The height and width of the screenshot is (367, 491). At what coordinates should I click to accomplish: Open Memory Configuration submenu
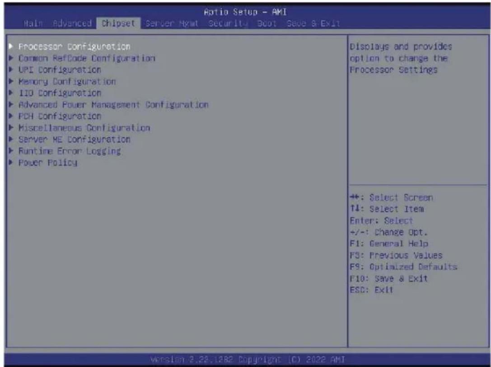tap(67, 81)
